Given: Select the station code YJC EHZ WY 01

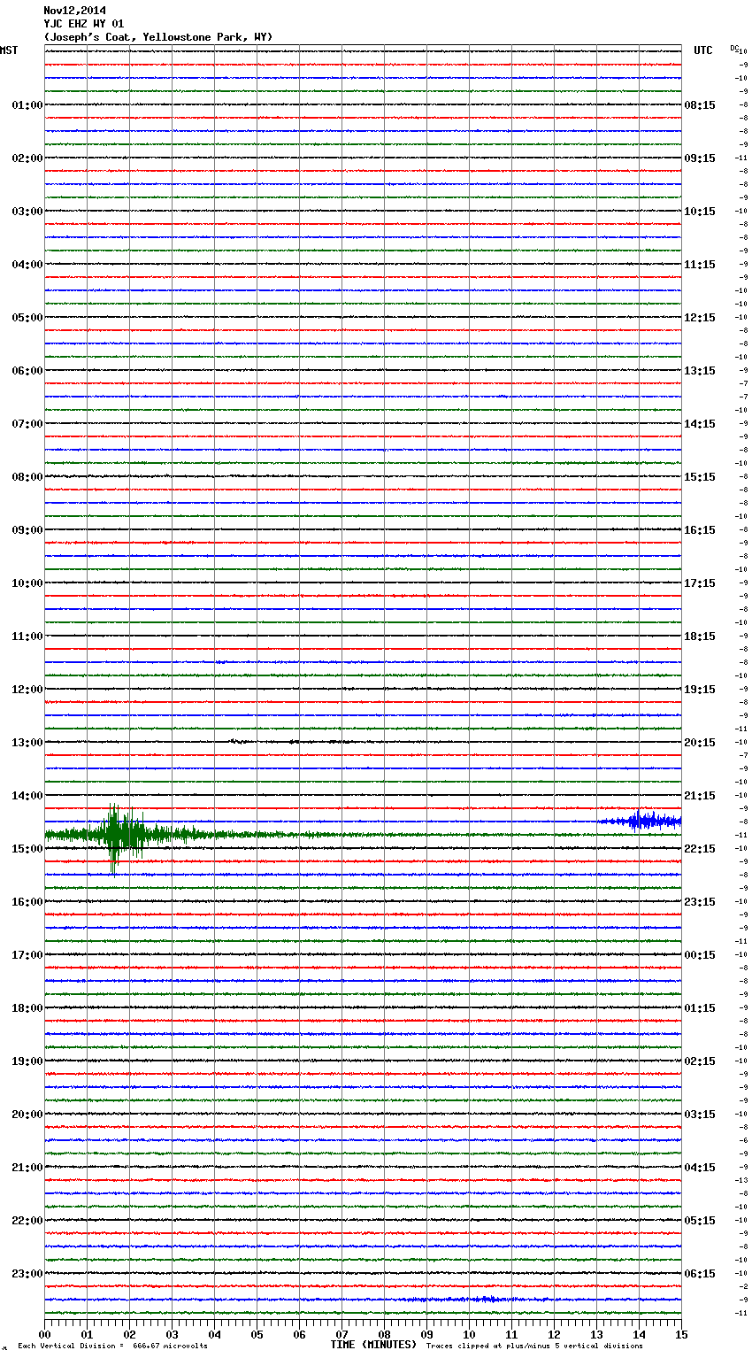Looking at the screenshot, I should pyautogui.click(x=84, y=24).
